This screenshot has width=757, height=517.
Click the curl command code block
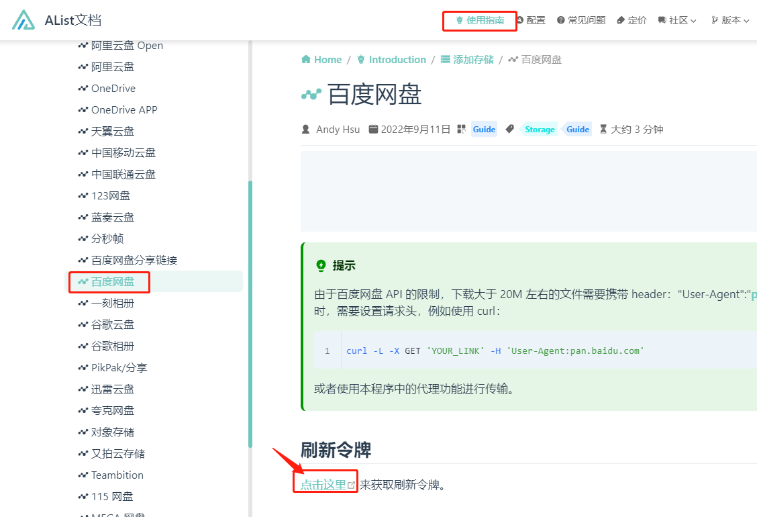coord(495,350)
